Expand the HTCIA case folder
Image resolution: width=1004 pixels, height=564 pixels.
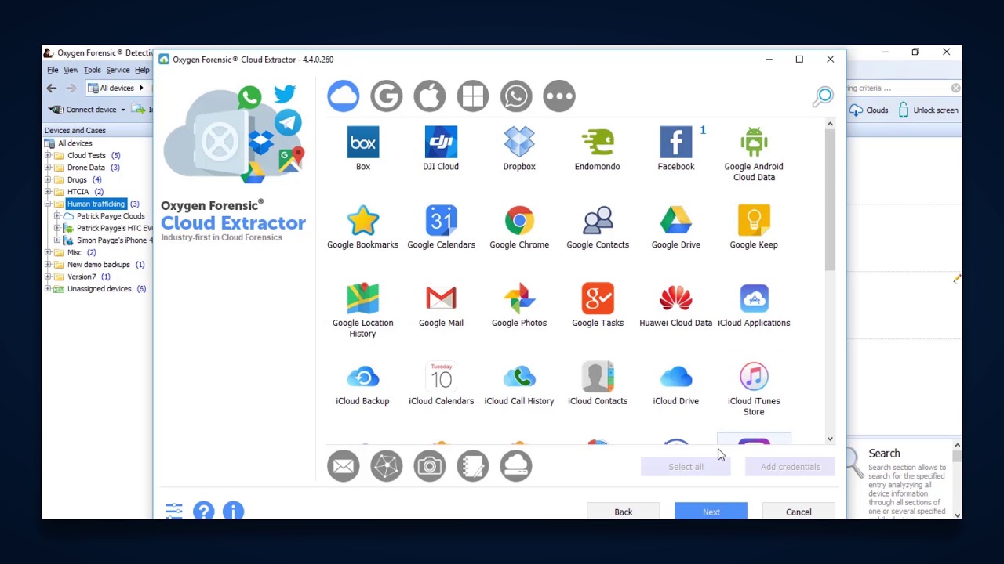pos(48,192)
